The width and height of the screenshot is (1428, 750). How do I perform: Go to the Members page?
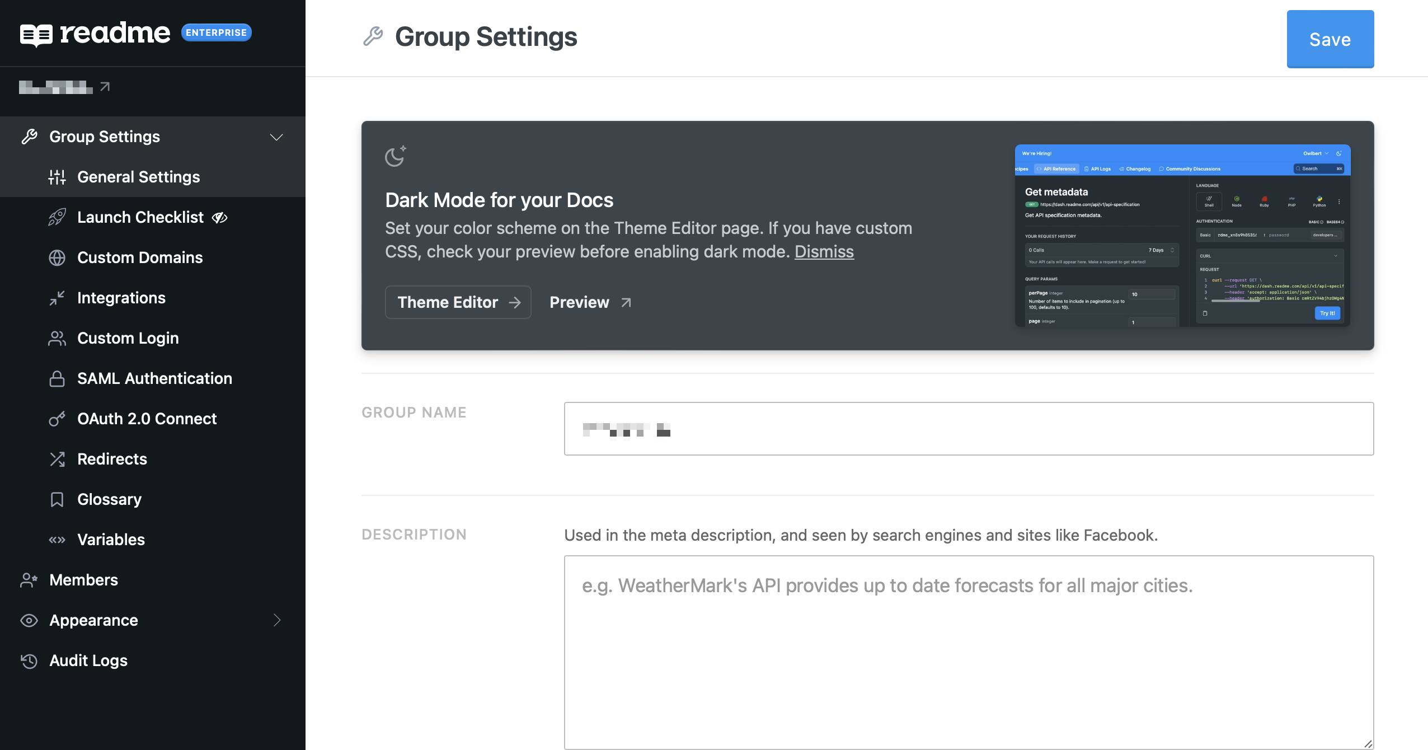click(83, 580)
